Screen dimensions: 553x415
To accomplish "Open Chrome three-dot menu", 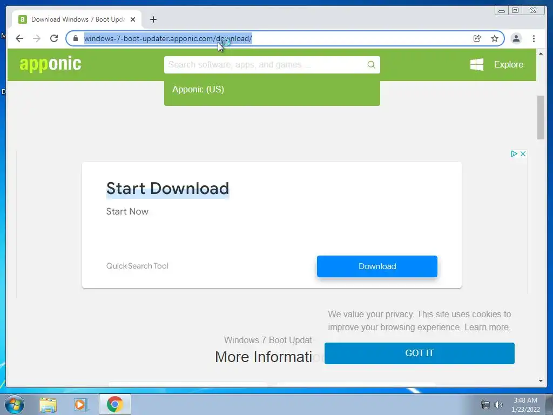I will point(534,38).
